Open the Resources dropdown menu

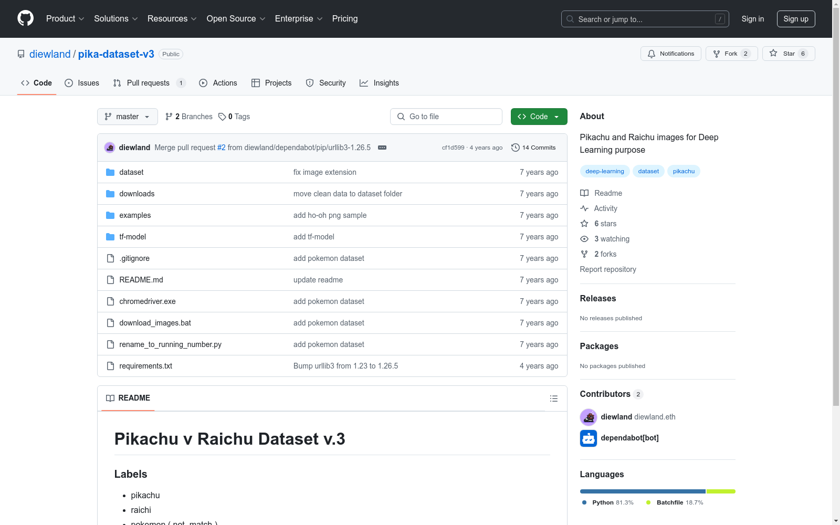pyautogui.click(x=172, y=19)
